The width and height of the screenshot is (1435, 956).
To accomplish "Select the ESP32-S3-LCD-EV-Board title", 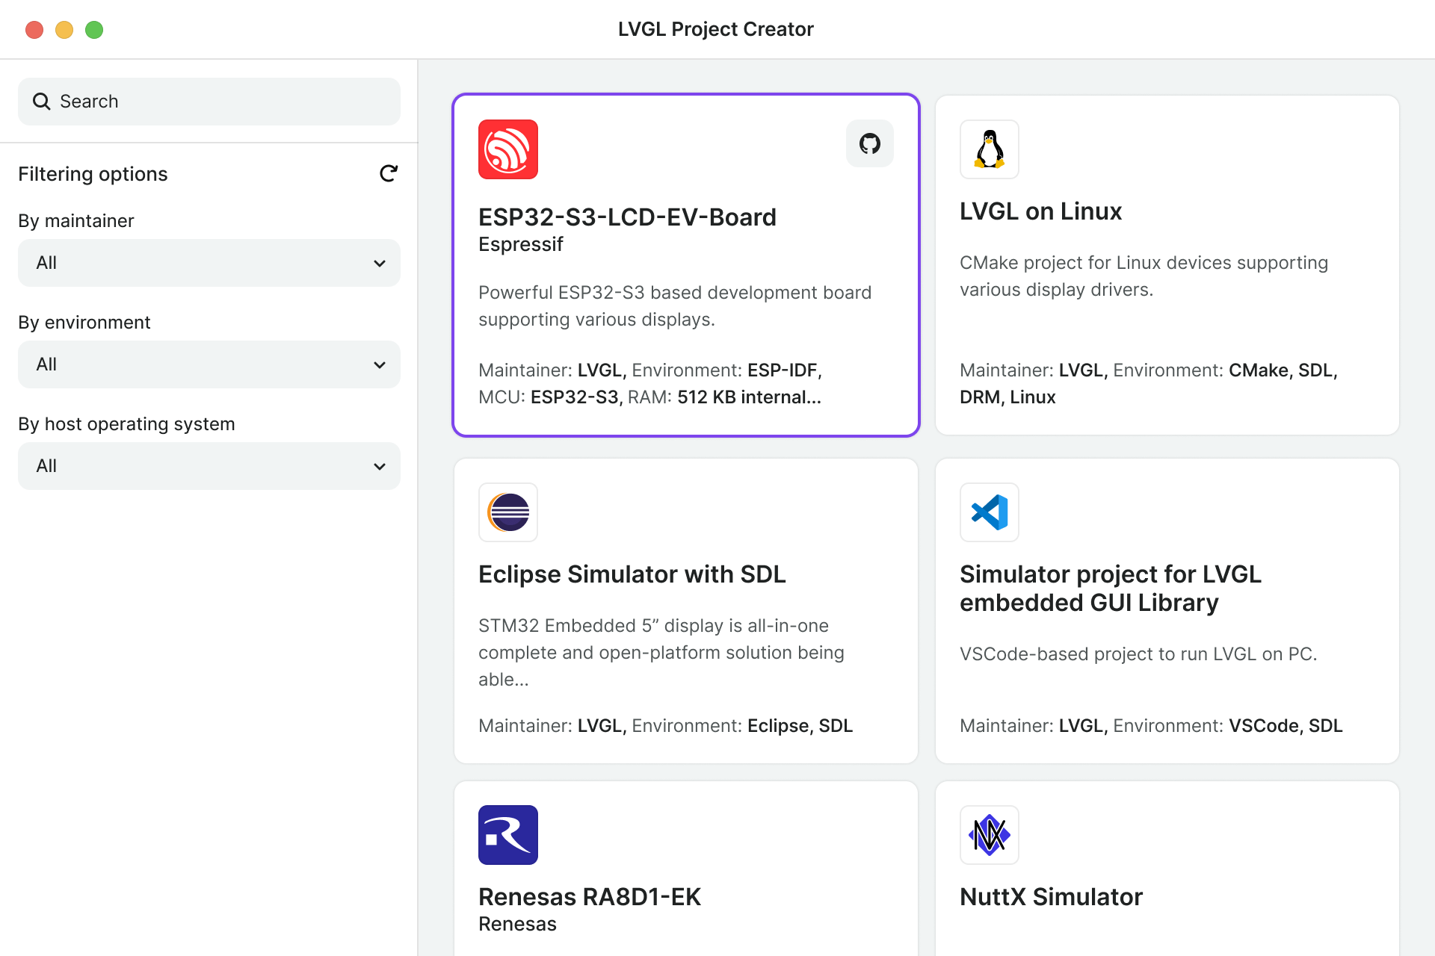I will (x=627, y=217).
